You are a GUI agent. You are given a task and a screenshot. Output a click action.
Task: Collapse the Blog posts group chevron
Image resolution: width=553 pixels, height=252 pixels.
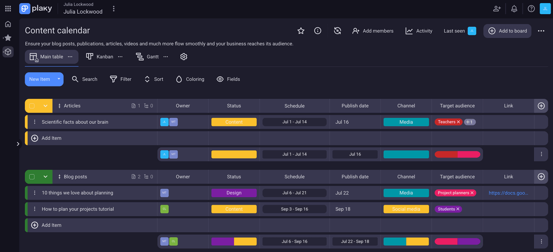pyautogui.click(x=45, y=177)
